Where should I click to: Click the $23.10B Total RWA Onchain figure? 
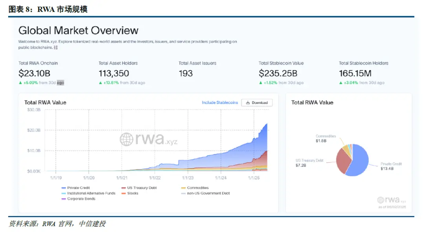point(34,73)
